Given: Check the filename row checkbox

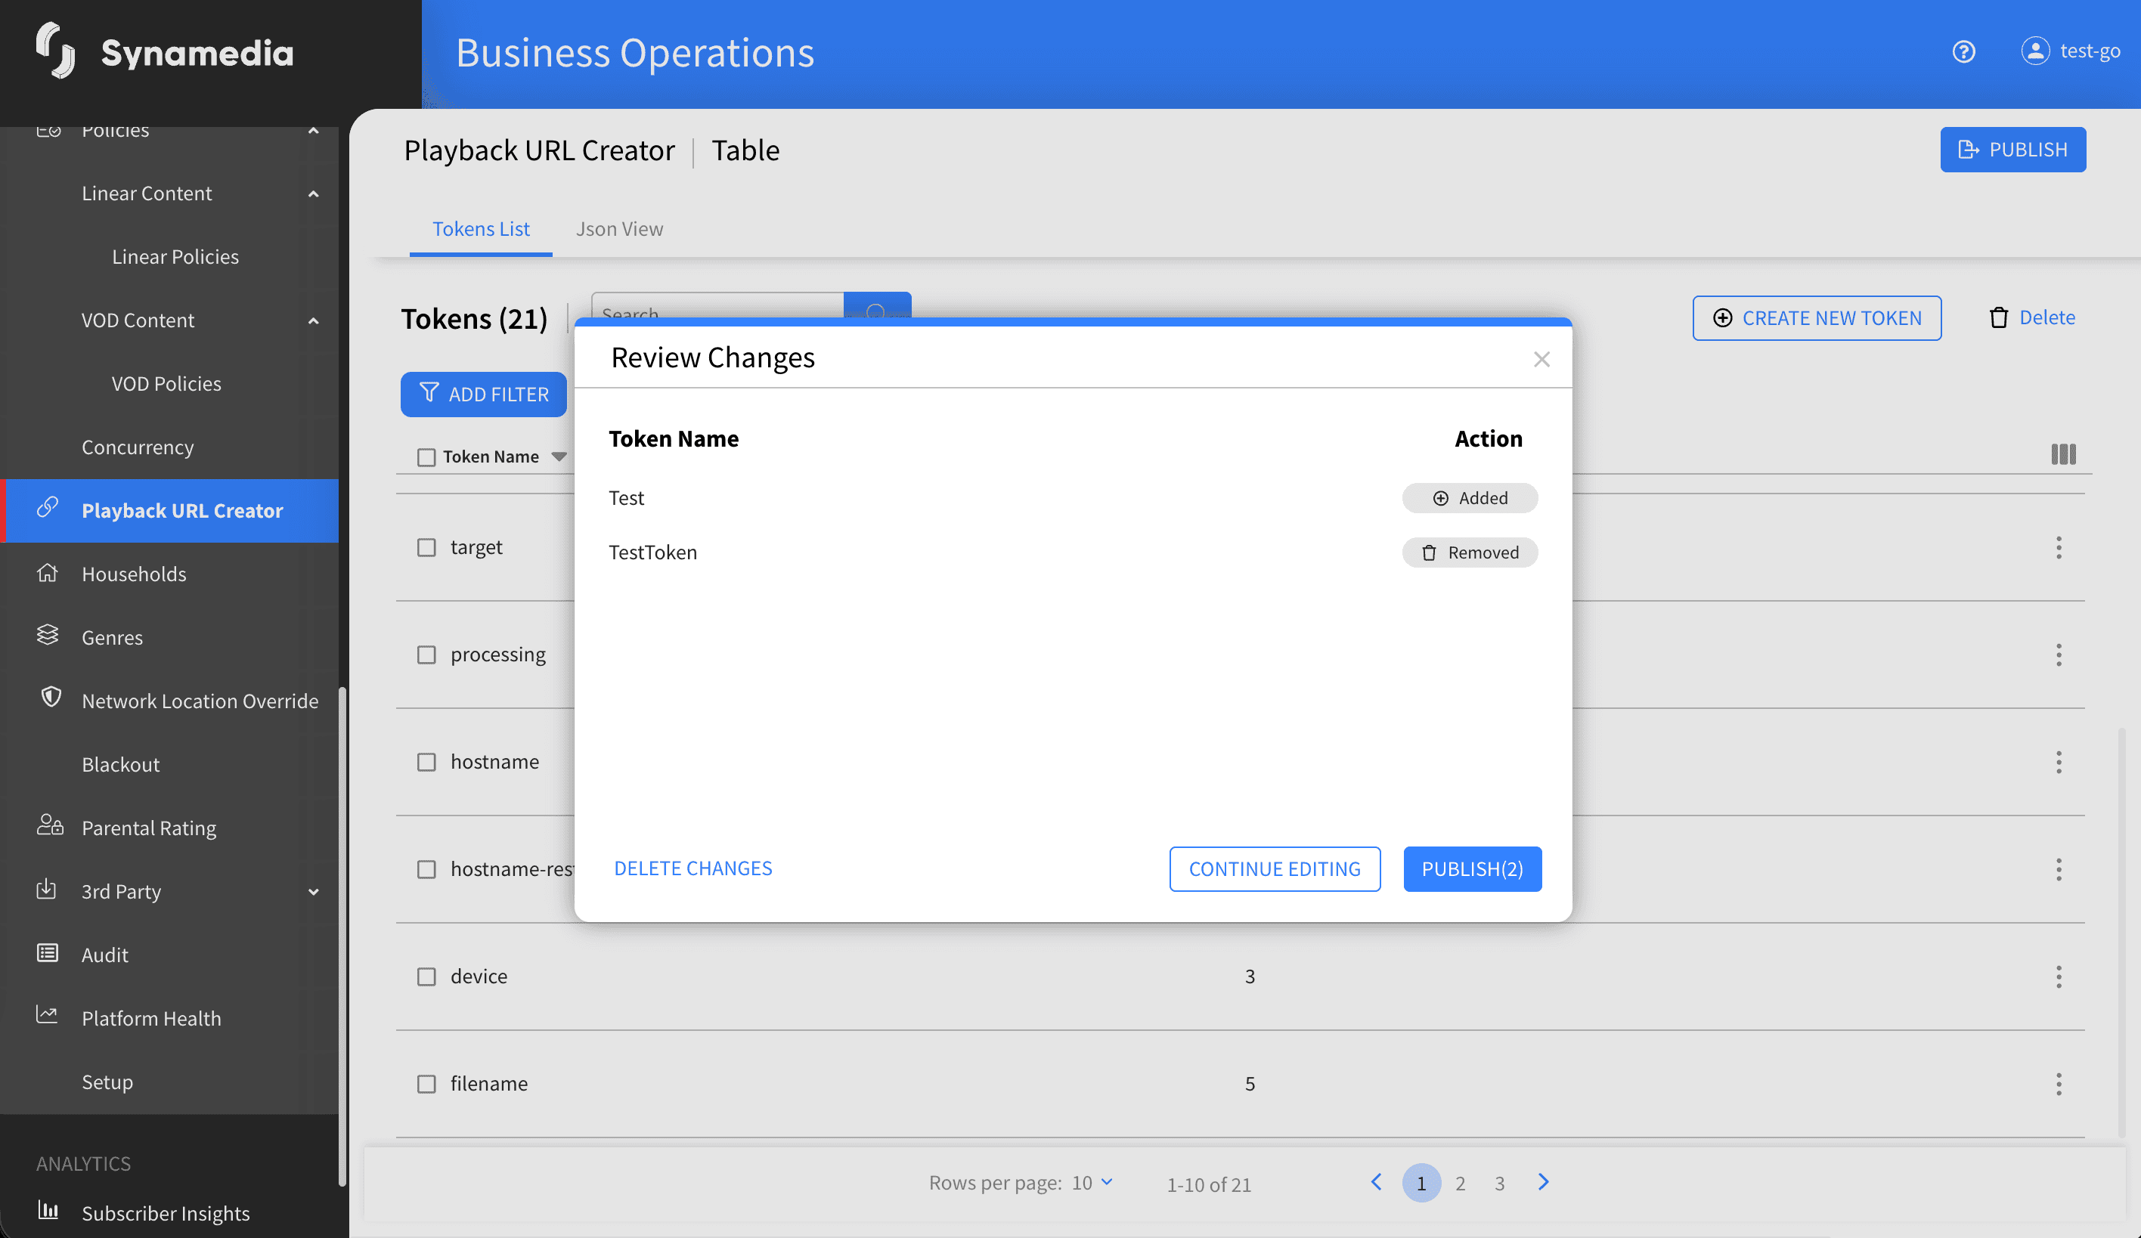Looking at the screenshot, I should point(426,1085).
